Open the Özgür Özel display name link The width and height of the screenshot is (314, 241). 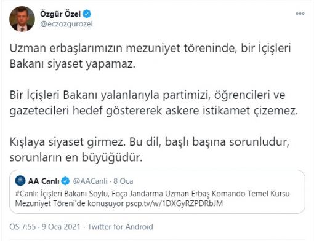click(60, 14)
